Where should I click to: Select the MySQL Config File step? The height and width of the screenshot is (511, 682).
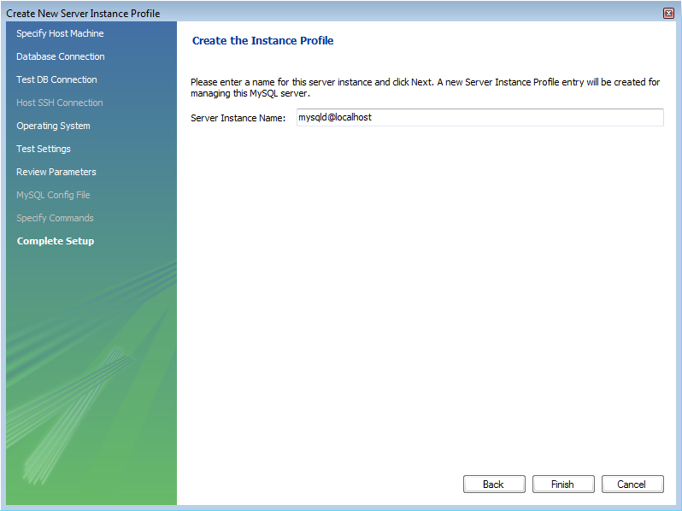(x=53, y=195)
